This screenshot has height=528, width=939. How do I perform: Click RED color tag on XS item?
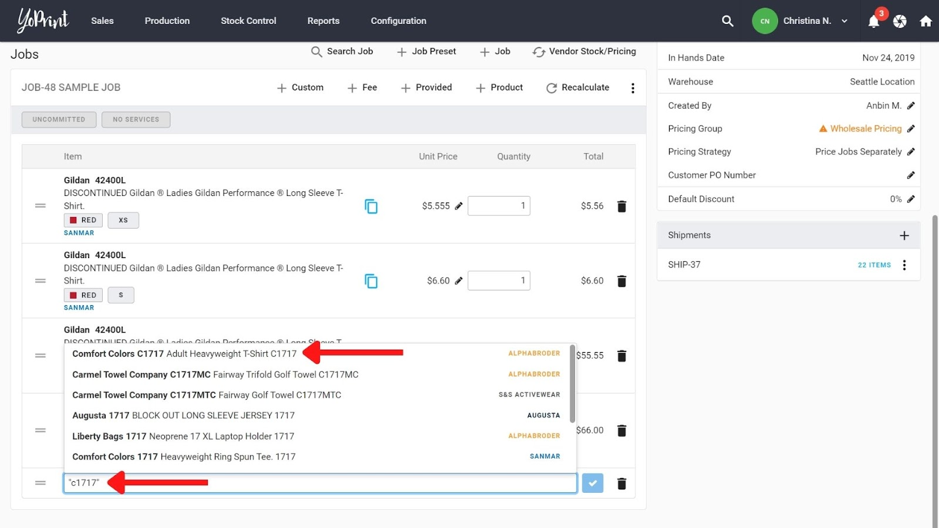pos(83,220)
